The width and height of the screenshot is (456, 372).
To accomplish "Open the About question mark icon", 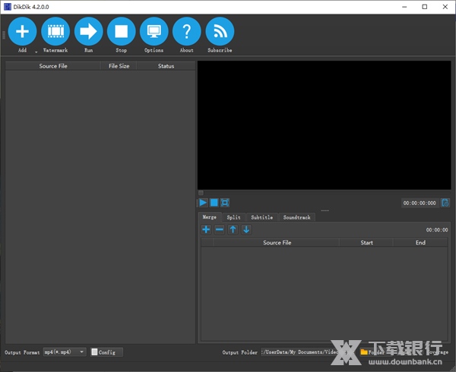I will tap(186, 32).
